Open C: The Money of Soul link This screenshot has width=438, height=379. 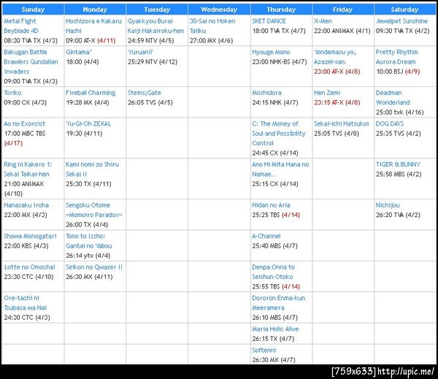[279, 134]
